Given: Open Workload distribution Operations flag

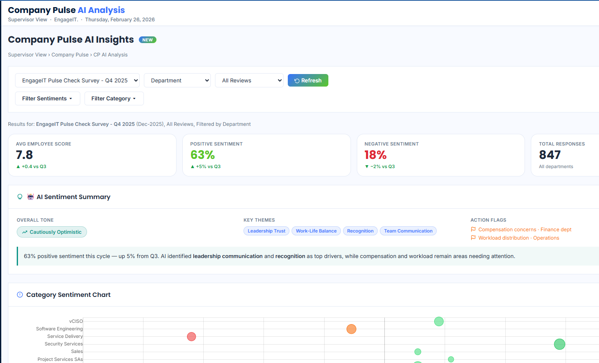Looking at the screenshot, I should (x=515, y=238).
